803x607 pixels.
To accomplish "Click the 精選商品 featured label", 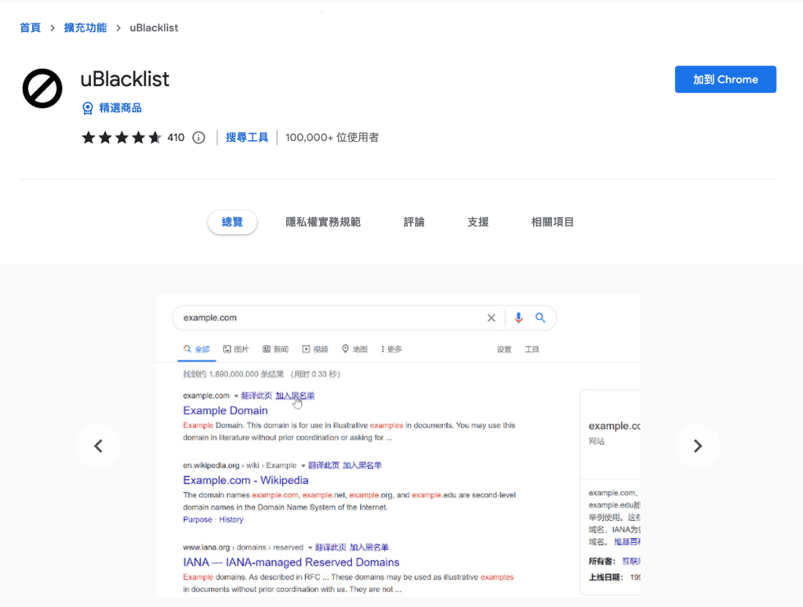I will pyautogui.click(x=120, y=108).
